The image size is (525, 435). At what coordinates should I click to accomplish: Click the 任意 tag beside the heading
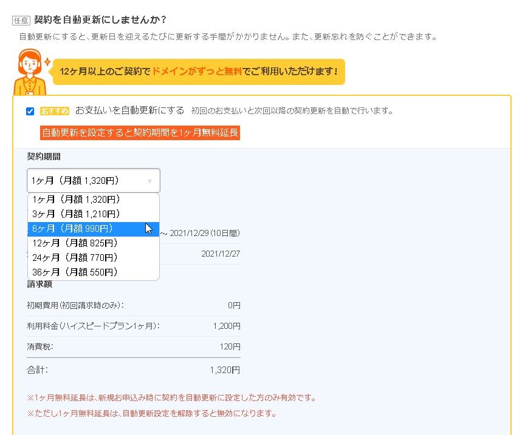[x=21, y=20]
